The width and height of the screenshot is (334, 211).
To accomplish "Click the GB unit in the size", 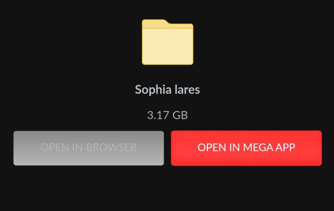I will (x=180, y=115).
